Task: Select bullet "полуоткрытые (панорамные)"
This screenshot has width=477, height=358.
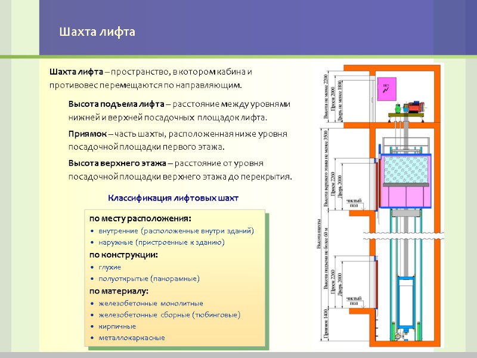Action: click(x=149, y=279)
